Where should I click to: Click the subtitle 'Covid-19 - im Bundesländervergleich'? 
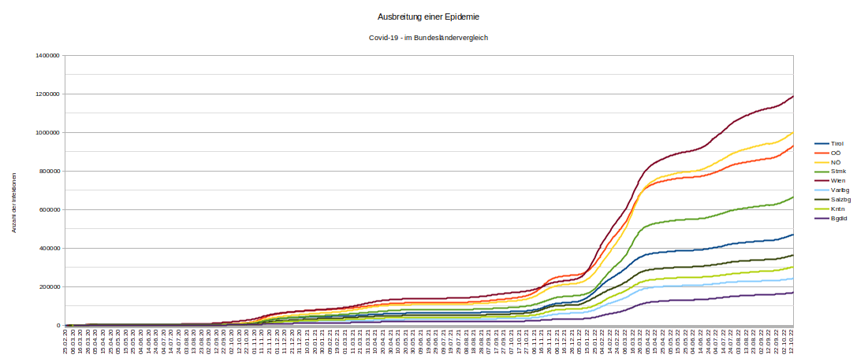[428, 38]
